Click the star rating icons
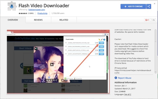 point(23,13)
